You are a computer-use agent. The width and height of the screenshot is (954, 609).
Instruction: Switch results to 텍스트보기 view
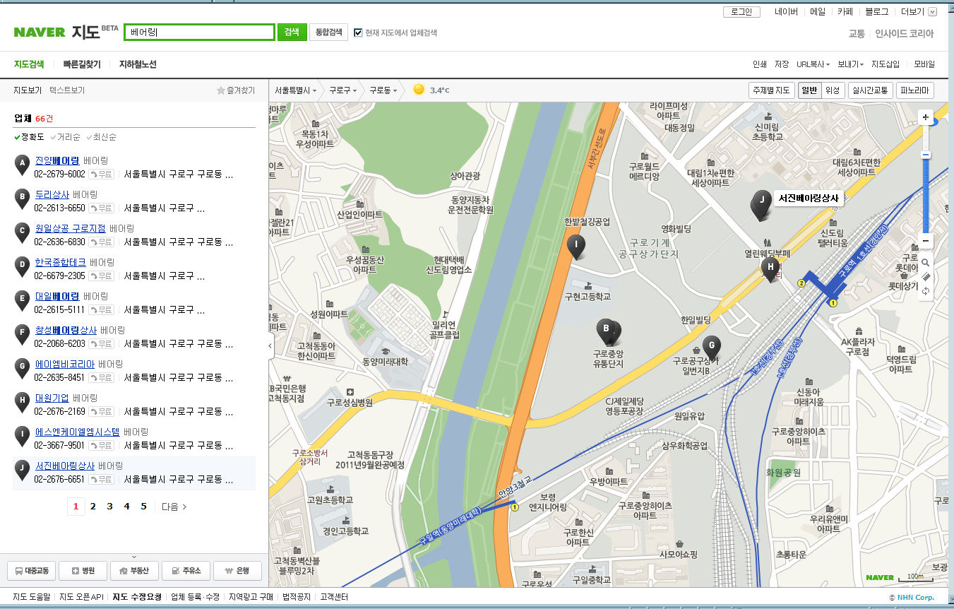67,90
